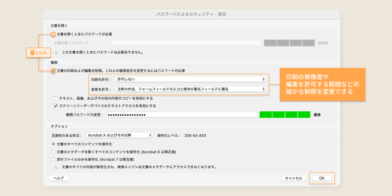The image size is (392, 196).
Task: Open the 変更を許可 dropdown
Action: tap(191, 89)
